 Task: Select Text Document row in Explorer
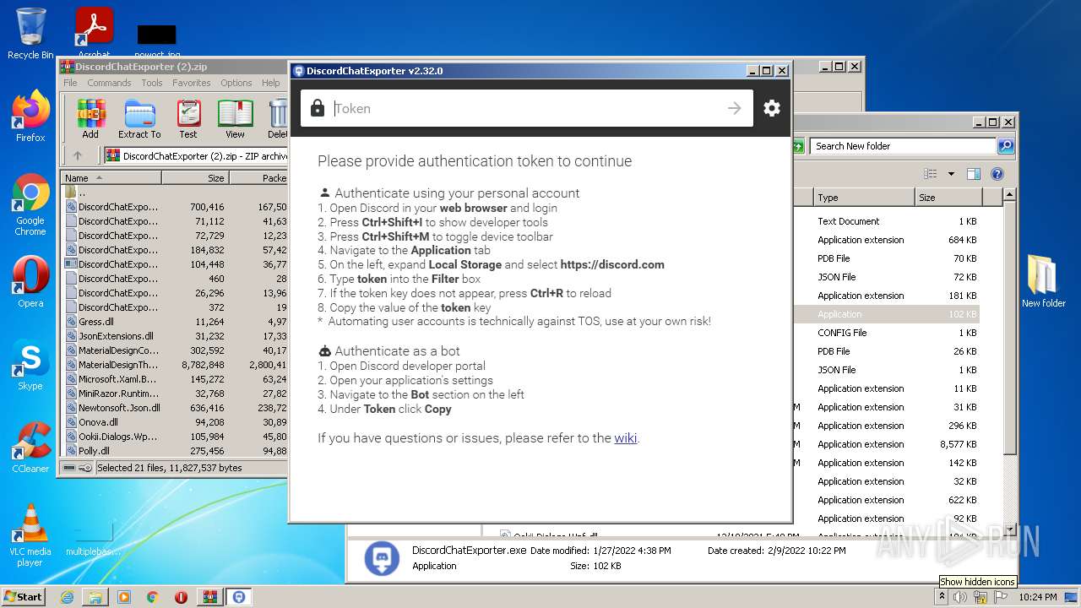(x=887, y=221)
